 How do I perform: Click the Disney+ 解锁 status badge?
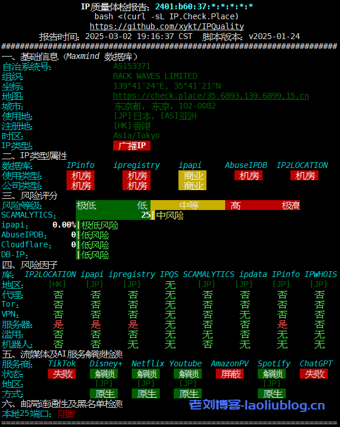click(x=104, y=373)
